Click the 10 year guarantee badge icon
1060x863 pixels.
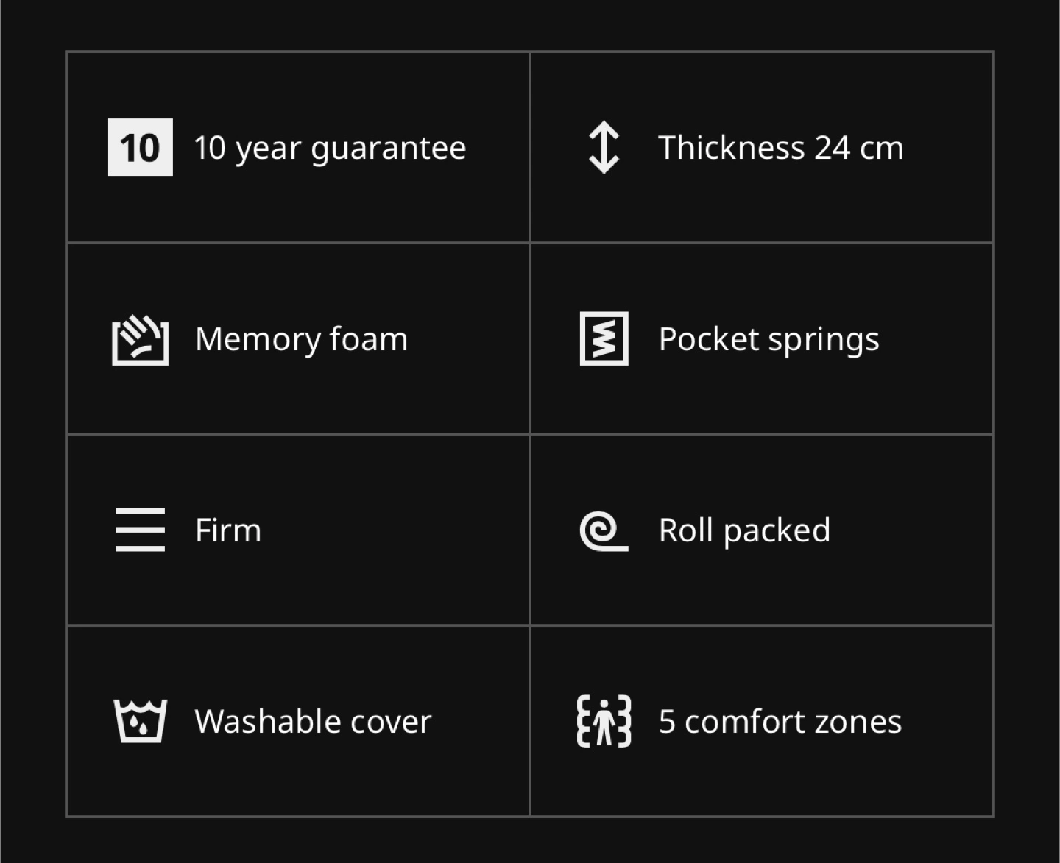(x=141, y=147)
